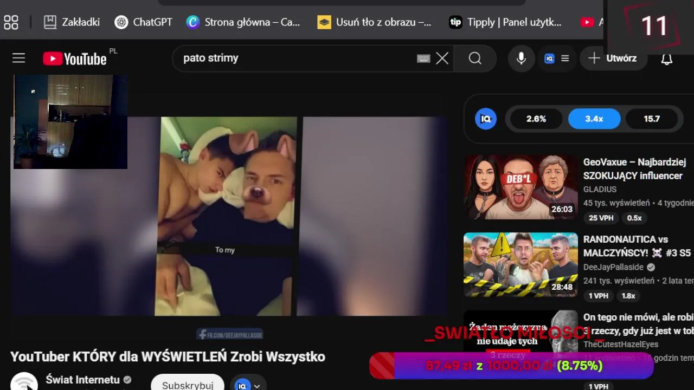Open the on-screen keyboard icon in search

423,58
